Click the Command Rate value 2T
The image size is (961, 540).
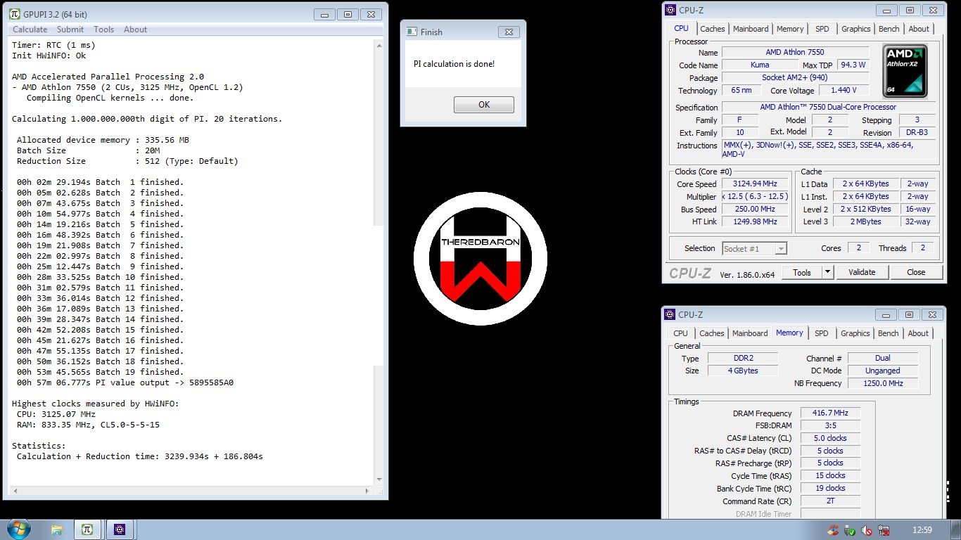830,501
